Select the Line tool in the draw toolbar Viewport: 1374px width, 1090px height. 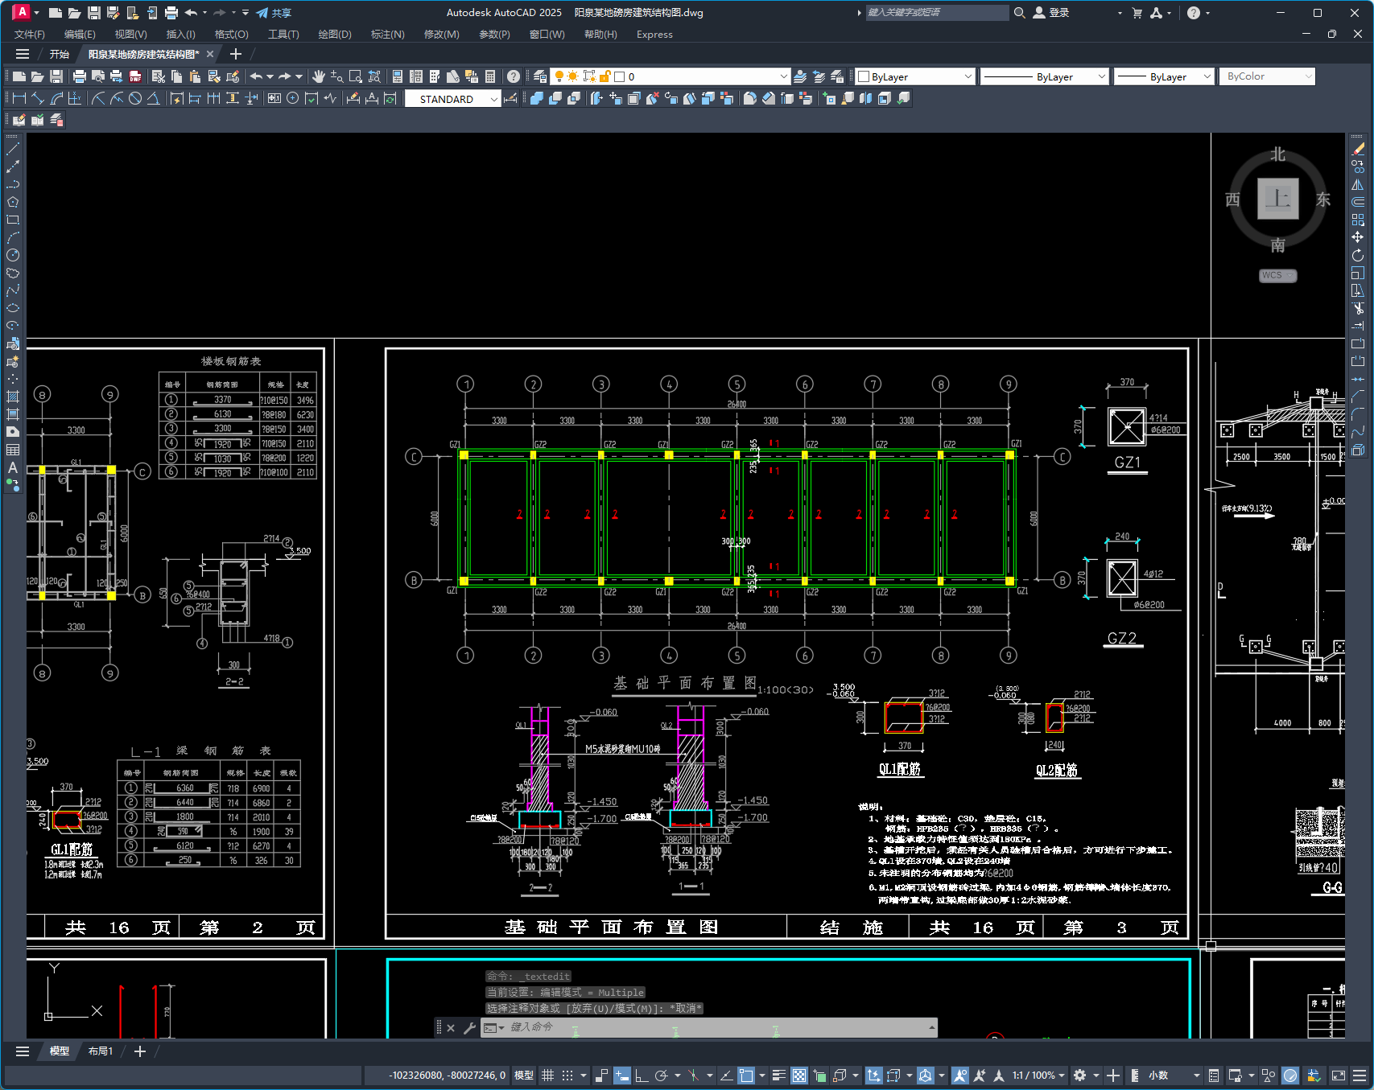point(13,149)
